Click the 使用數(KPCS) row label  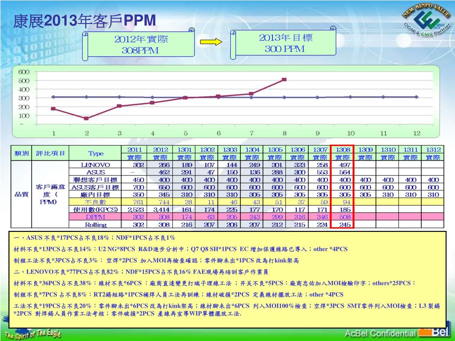95,210
